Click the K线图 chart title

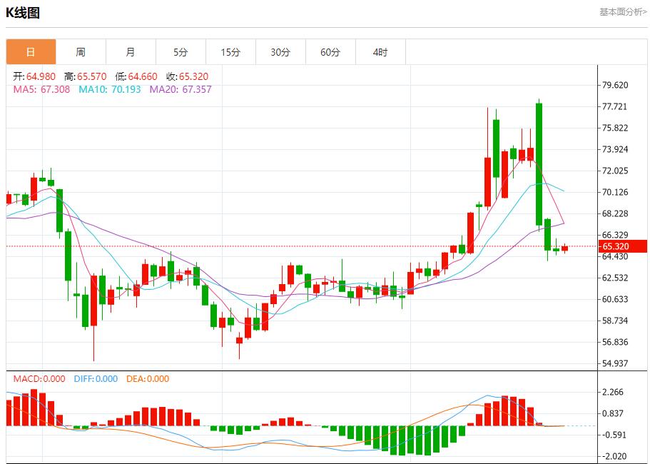[x=23, y=13]
